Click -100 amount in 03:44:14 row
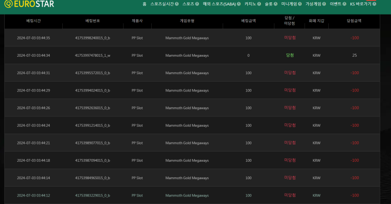391x204 pixels. (354, 178)
